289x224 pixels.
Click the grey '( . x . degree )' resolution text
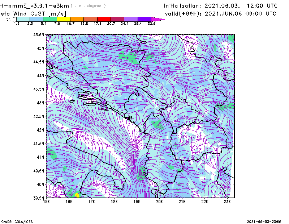pos(89,6)
